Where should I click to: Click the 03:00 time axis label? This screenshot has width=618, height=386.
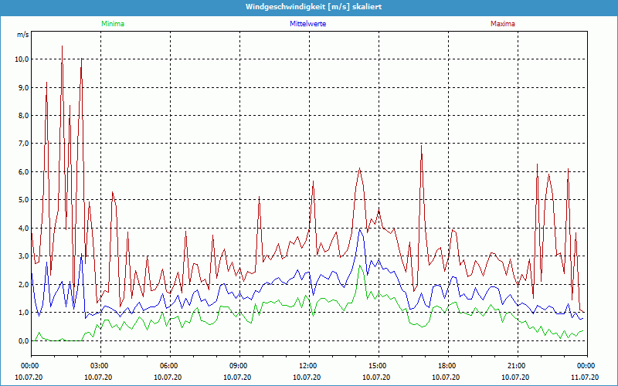100,366
